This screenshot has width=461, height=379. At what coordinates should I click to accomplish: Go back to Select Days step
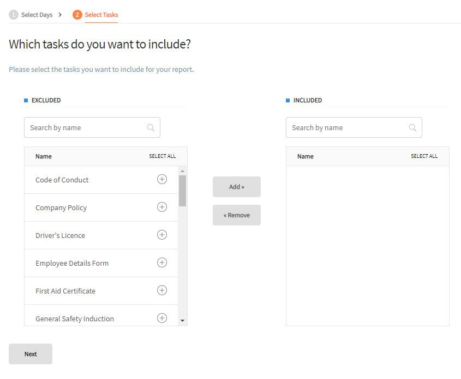(31, 15)
